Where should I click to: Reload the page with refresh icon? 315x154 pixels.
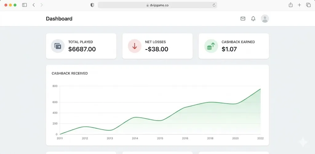pyautogui.click(x=214, y=5)
